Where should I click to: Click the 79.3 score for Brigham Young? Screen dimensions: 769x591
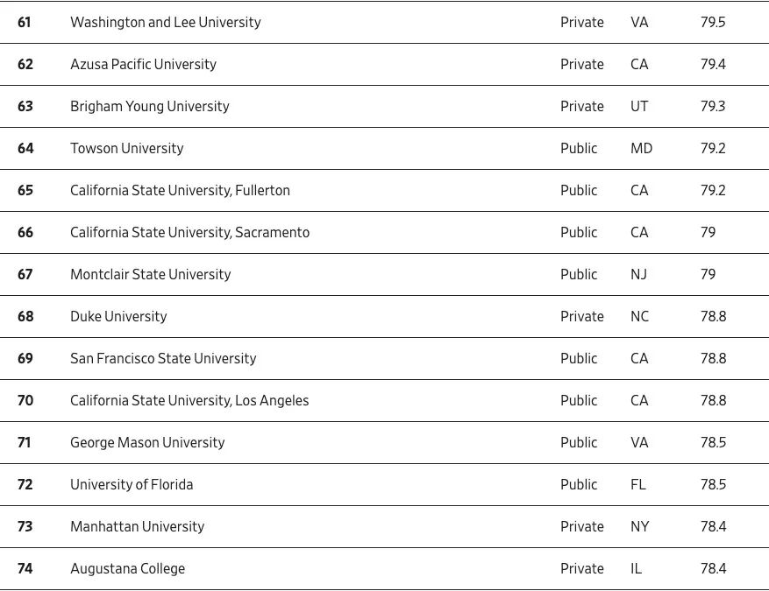coord(713,107)
